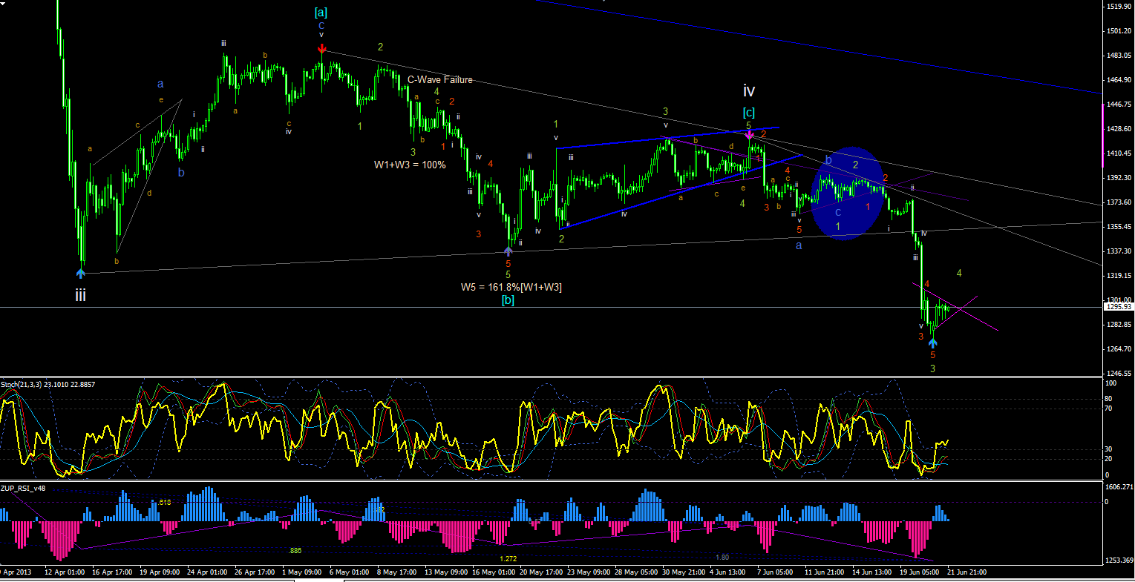The height and width of the screenshot is (582, 1135).
Task: Click the blue up arrow above wave iii
Action: coord(80,273)
